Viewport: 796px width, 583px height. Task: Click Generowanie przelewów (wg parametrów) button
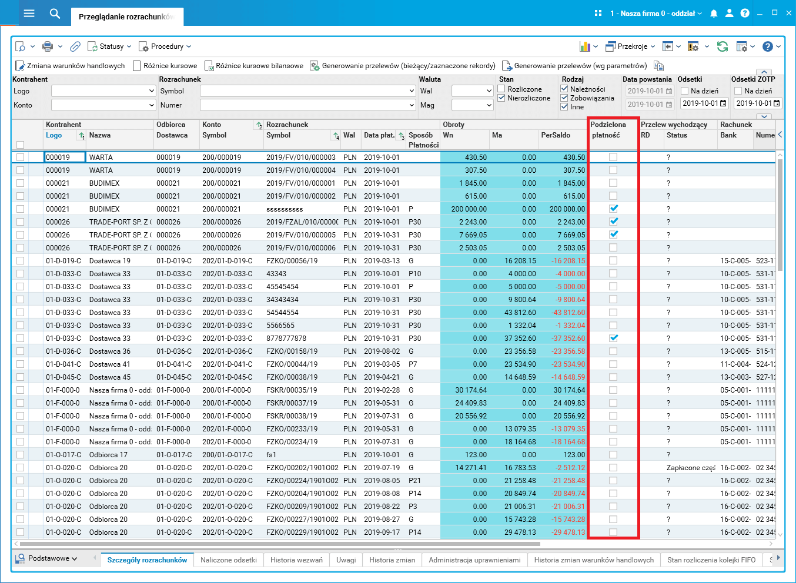tap(575, 66)
